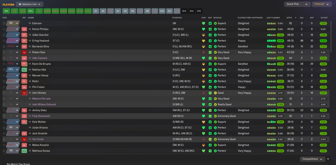Click the Int info badge for Kalvin Phillips

(24, 29)
